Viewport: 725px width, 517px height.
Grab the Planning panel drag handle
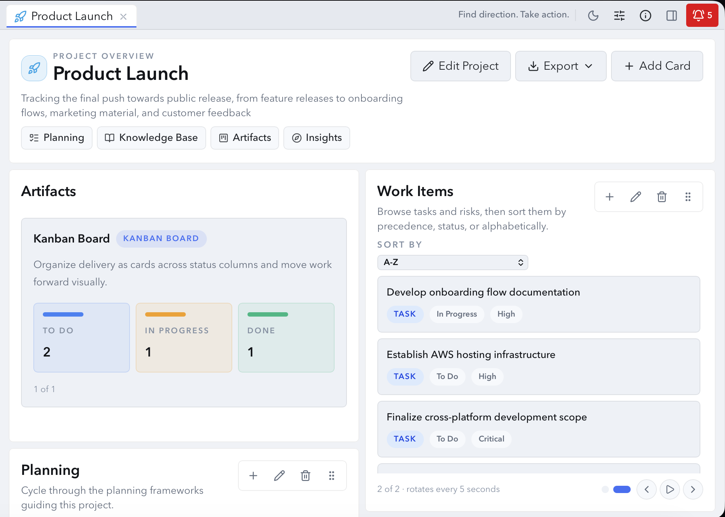(332, 476)
